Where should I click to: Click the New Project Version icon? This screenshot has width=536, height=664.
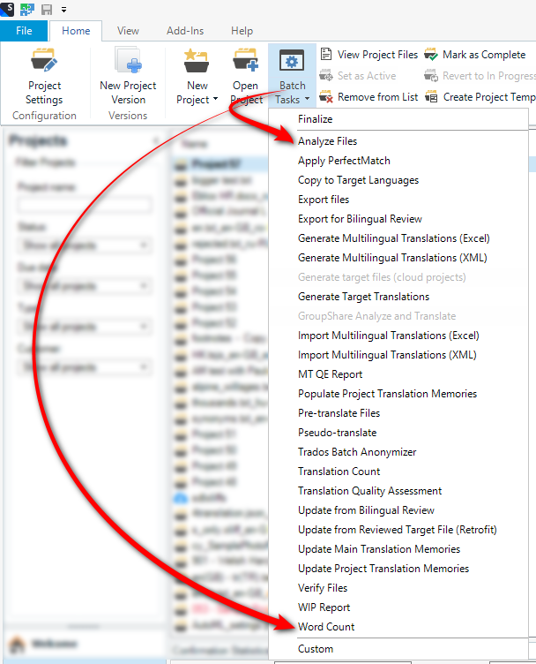tap(128, 61)
